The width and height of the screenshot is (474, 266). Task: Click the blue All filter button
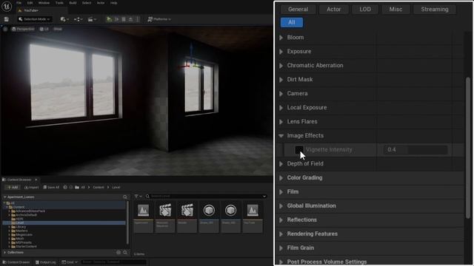pyautogui.click(x=291, y=22)
